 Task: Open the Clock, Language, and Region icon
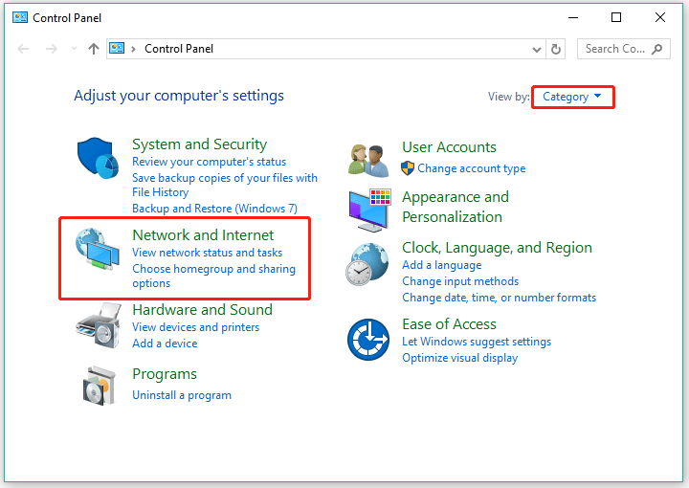367,264
